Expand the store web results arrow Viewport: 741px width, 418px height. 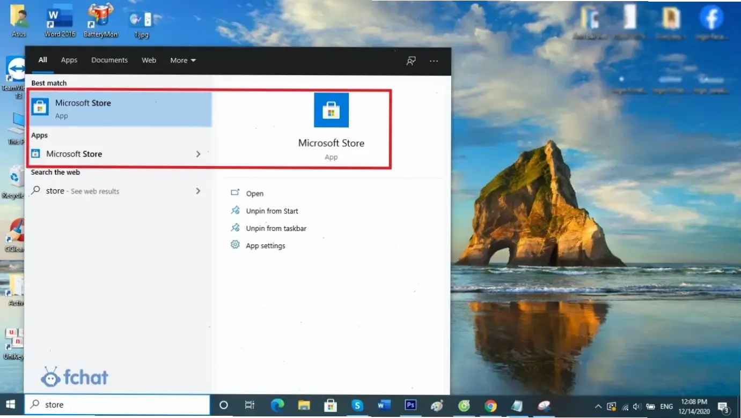[198, 191]
